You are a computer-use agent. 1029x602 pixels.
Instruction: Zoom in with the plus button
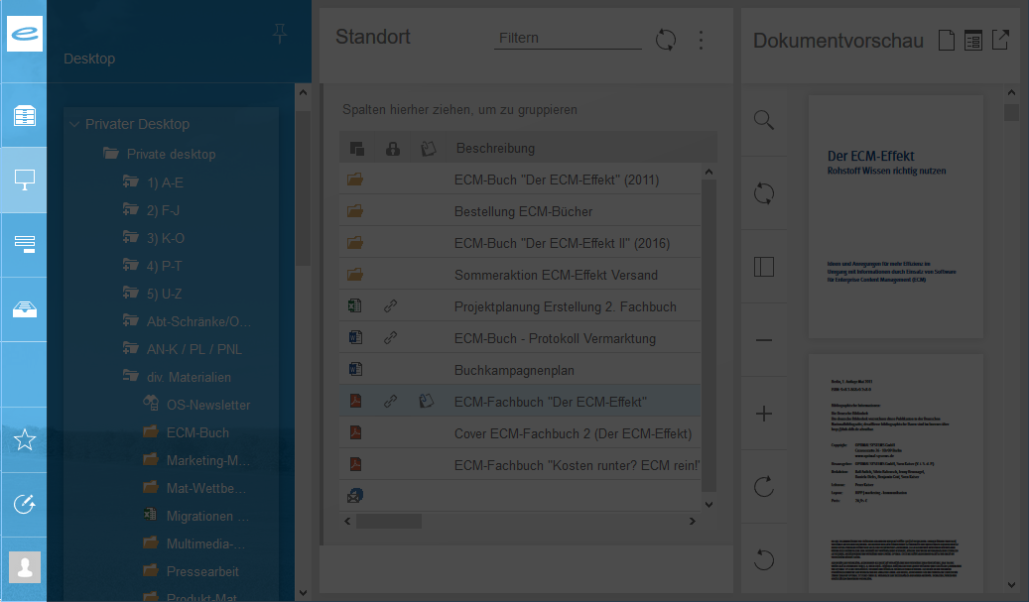click(x=763, y=414)
